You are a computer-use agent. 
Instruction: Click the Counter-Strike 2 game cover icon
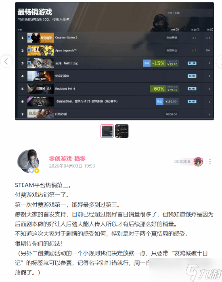40,38
